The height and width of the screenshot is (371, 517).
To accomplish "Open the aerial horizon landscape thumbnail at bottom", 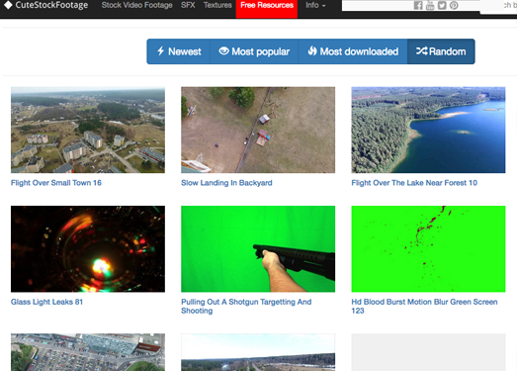I will [258, 352].
